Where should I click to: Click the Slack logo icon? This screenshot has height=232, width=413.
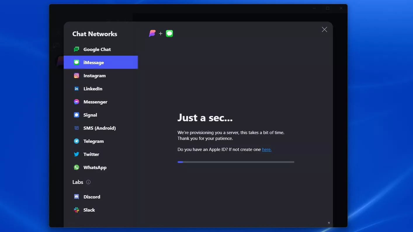pos(77,210)
